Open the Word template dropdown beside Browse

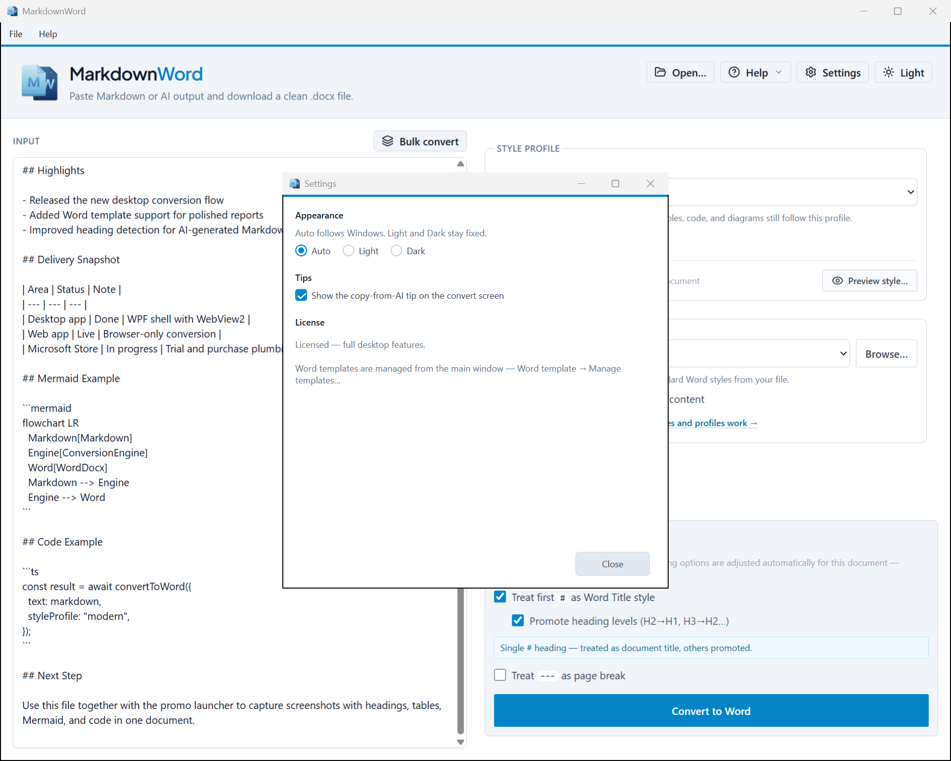pos(843,353)
